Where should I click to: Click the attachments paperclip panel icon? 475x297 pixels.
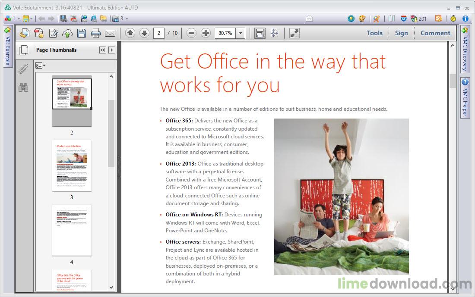click(23, 69)
